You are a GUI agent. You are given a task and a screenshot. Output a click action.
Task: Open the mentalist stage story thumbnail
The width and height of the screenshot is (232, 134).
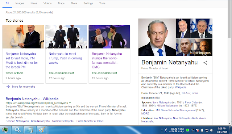tap(109, 37)
